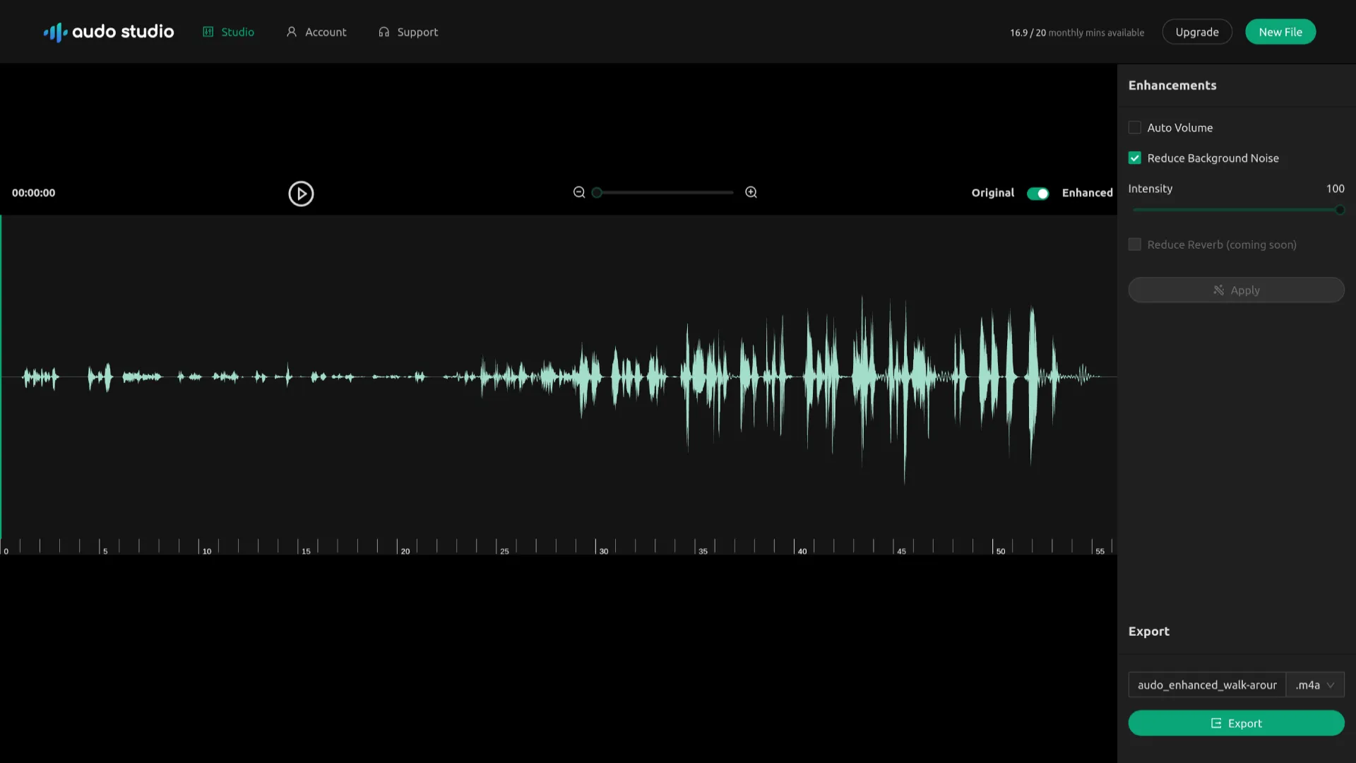The image size is (1356, 763).
Task: Click the Support headphones icon
Action: [x=383, y=32]
